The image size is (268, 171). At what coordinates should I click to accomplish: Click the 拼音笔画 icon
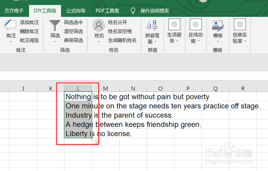point(152,25)
